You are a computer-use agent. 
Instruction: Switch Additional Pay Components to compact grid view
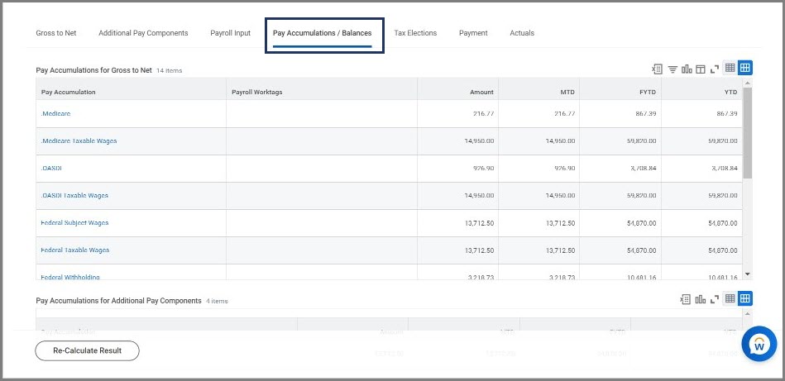click(x=730, y=299)
